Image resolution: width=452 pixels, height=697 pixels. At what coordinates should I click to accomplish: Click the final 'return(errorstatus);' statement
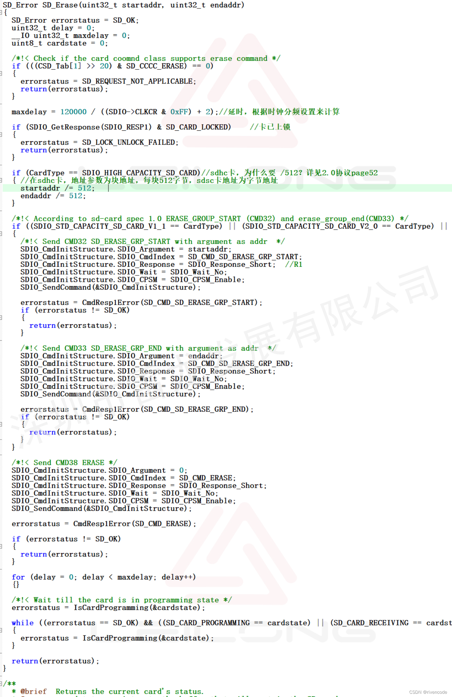pos(55,661)
